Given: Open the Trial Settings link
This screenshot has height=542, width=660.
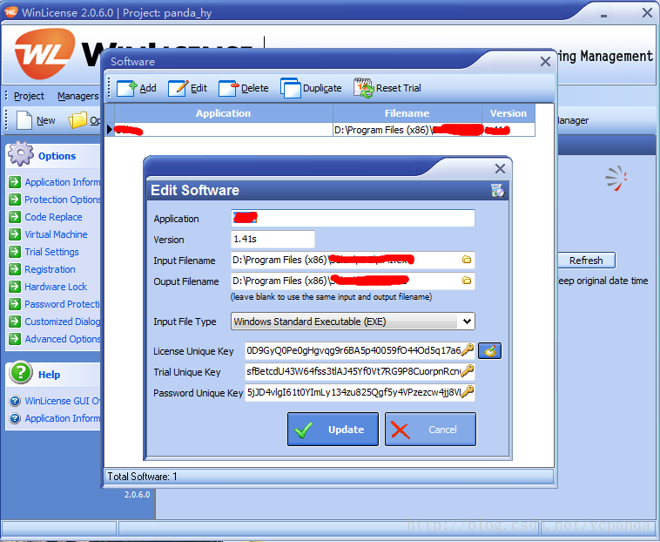Looking at the screenshot, I should pyautogui.click(x=51, y=252).
